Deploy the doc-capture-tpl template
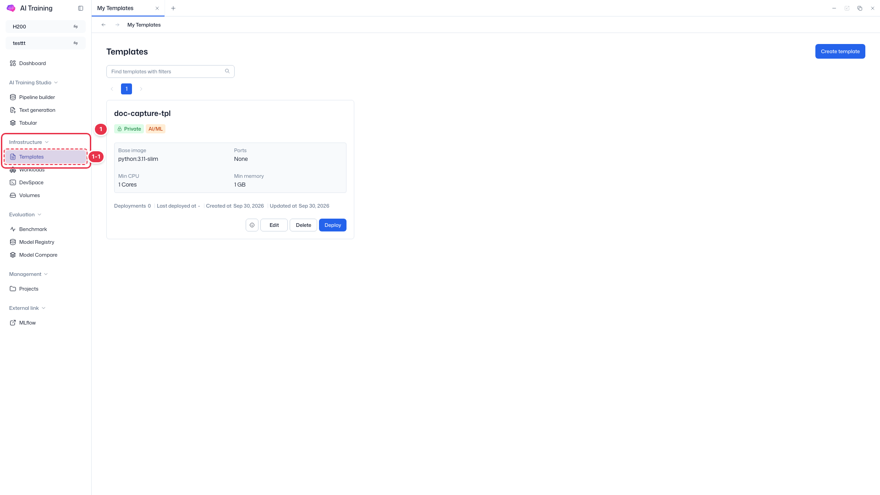This screenshot has width=880, height=495. 333,225
